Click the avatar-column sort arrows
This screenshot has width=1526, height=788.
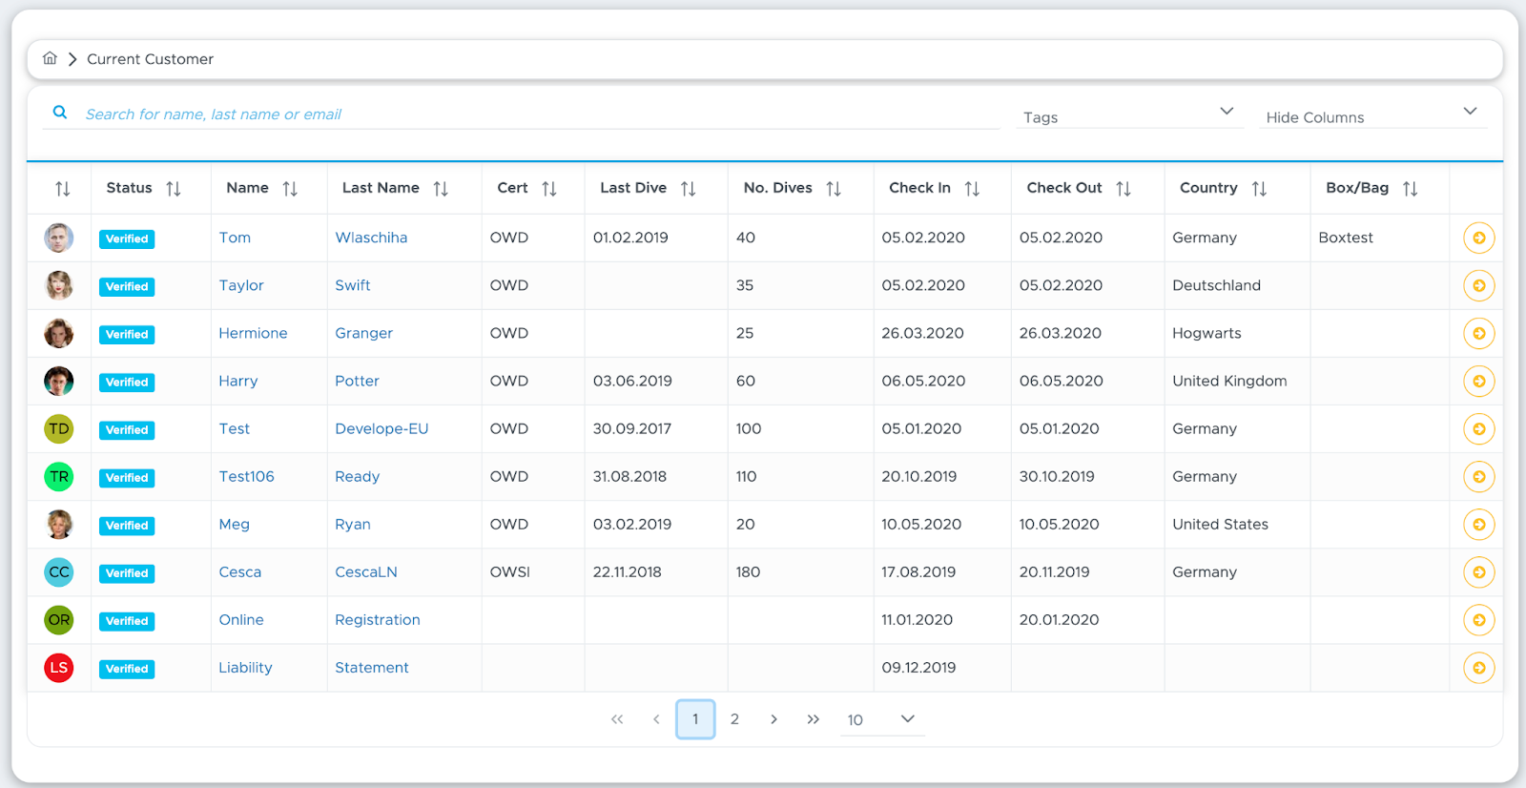coord(63,189)
